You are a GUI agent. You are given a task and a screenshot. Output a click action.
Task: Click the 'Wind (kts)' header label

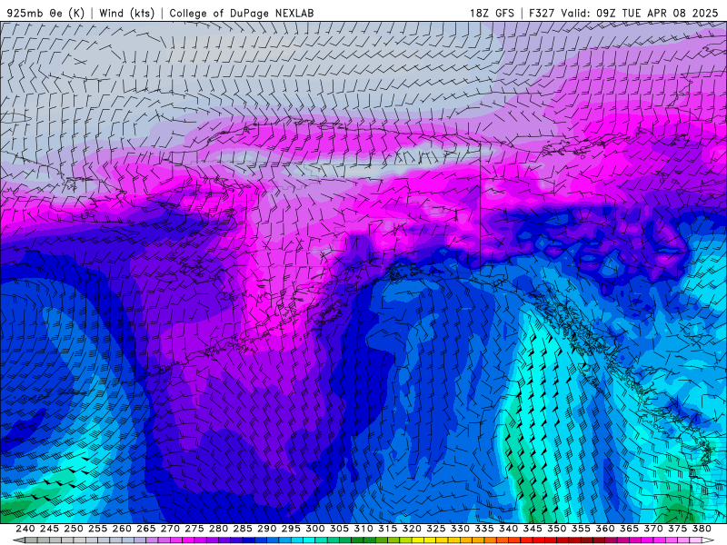[x=126, y=13]
